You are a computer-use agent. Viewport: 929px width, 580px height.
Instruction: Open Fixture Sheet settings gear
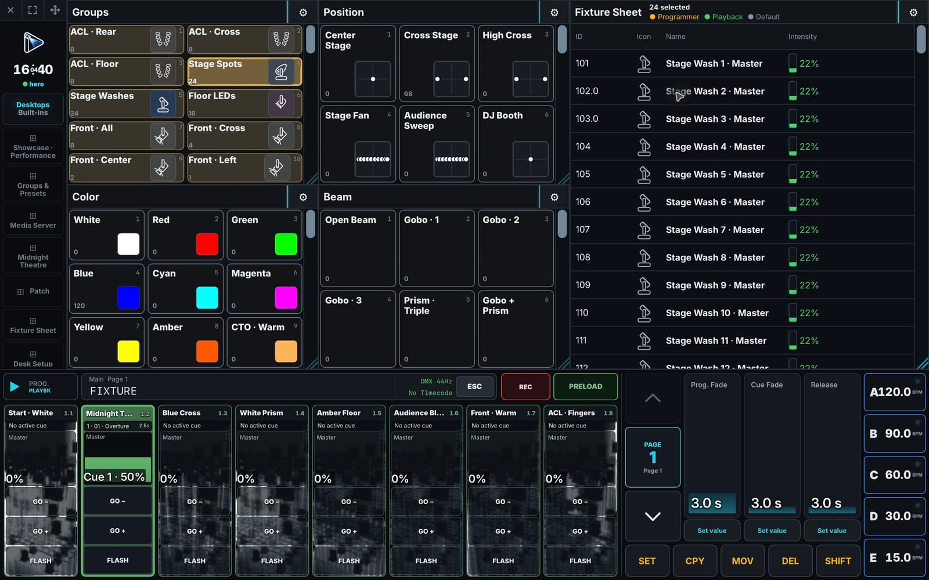click(913, 12)
